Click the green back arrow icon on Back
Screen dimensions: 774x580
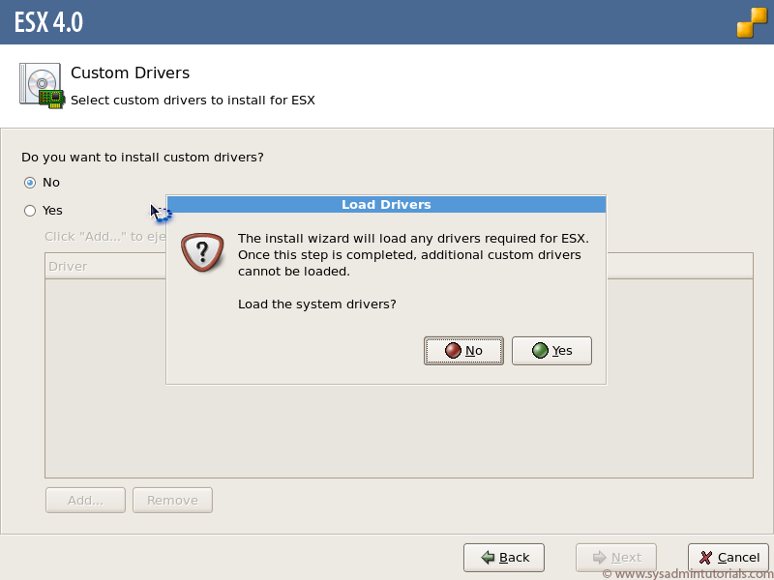pos(487,557)
